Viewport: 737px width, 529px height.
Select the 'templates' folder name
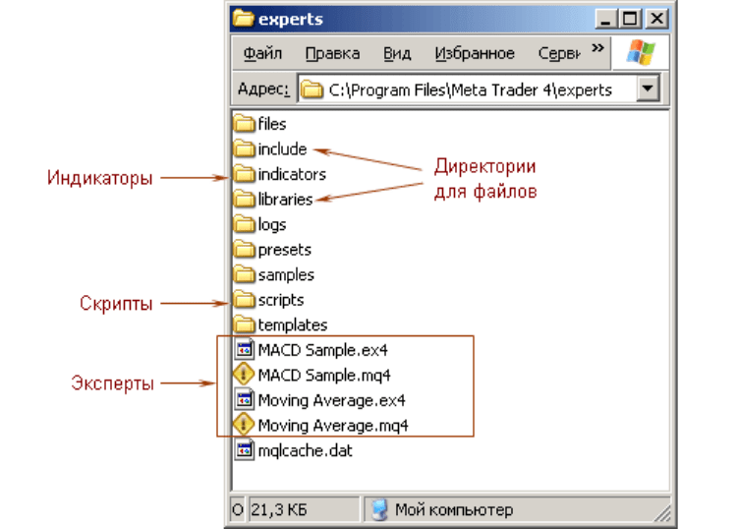(x=293, y=324)
